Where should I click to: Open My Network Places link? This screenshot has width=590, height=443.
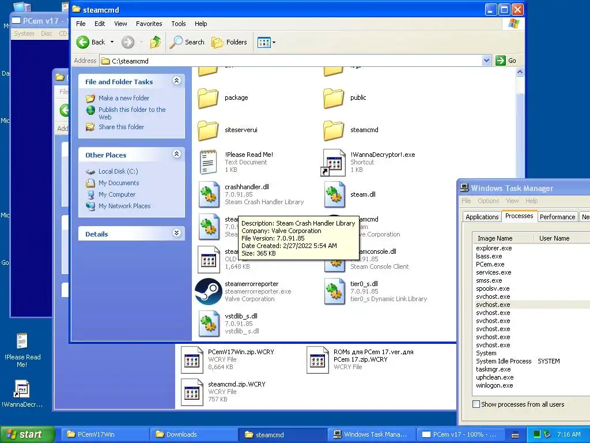pos(124,206)
